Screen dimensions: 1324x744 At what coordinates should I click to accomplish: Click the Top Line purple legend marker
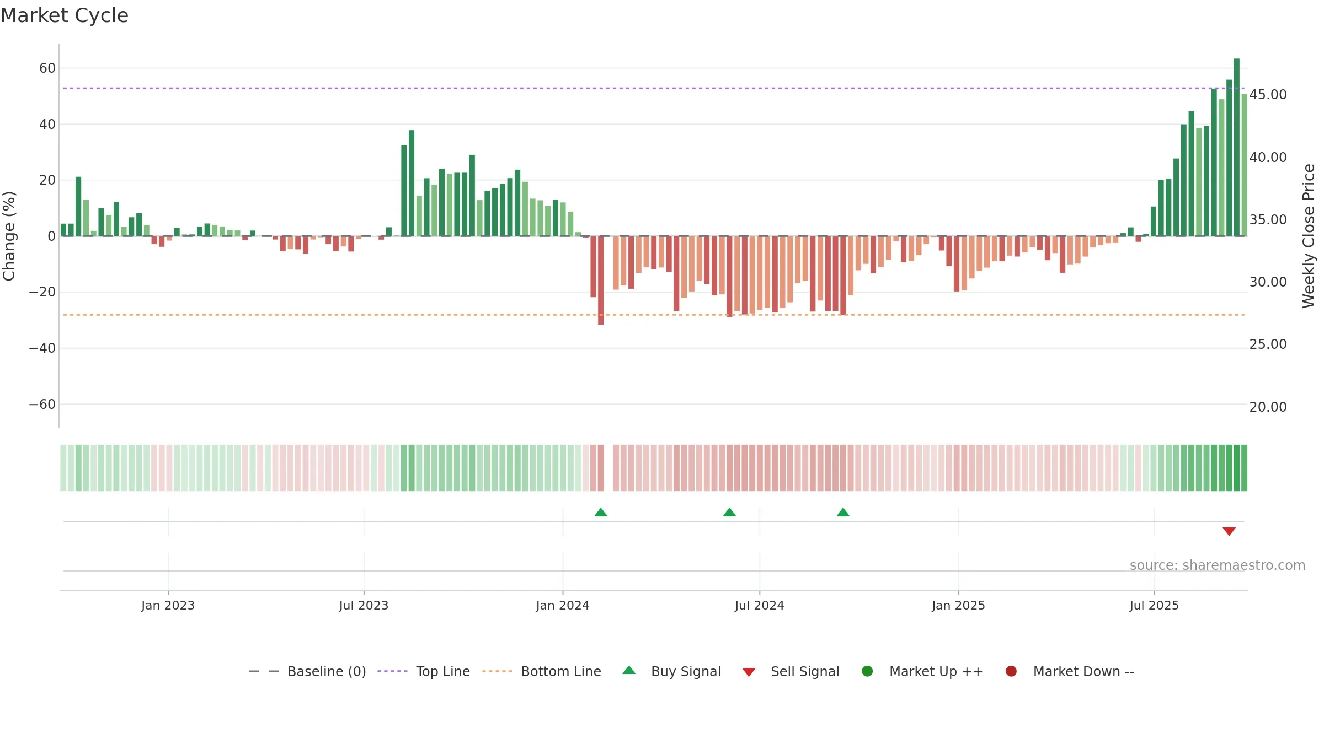392,671
